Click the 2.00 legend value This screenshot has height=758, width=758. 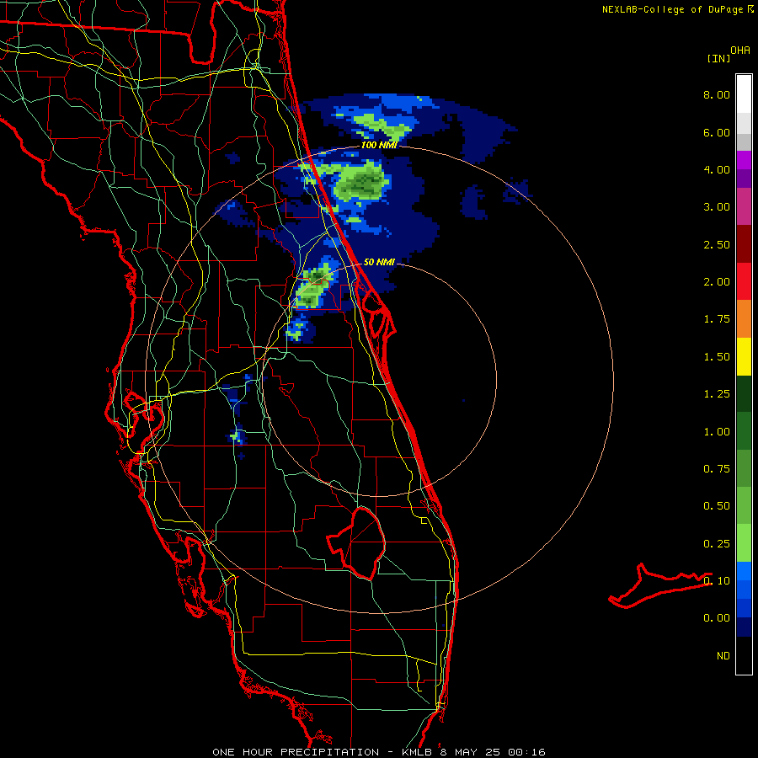coord(717,282)
